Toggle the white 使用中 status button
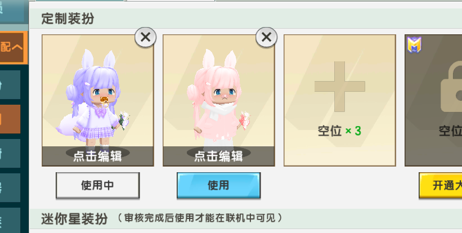This screenshot has width=462, height=233. [x=97, y=185]
